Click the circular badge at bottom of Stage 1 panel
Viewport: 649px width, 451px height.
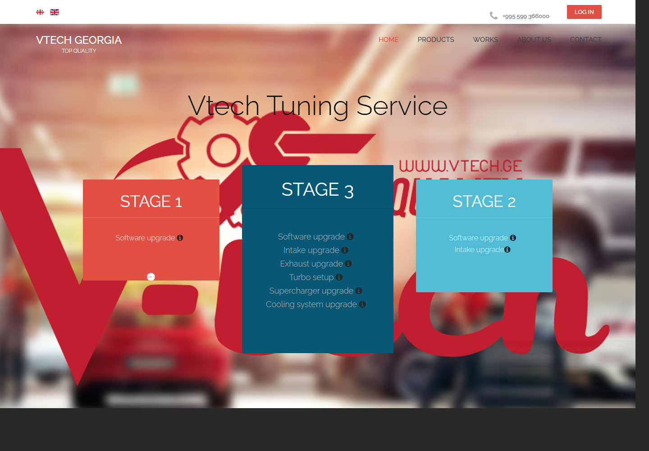pyautogui.click(x=151, y=276)
